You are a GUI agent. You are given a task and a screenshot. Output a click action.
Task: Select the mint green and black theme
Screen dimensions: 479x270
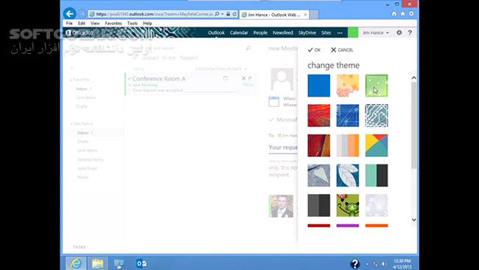(x=377, y=176)
